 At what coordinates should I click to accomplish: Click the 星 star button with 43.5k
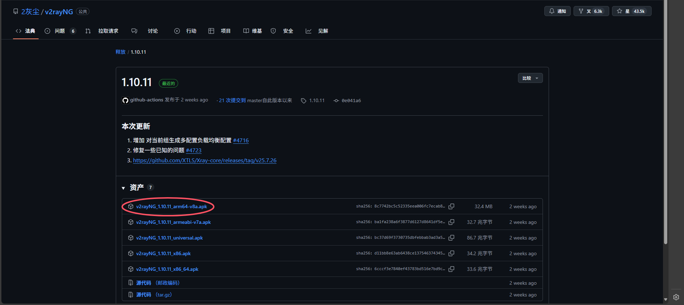pos(632,11)
